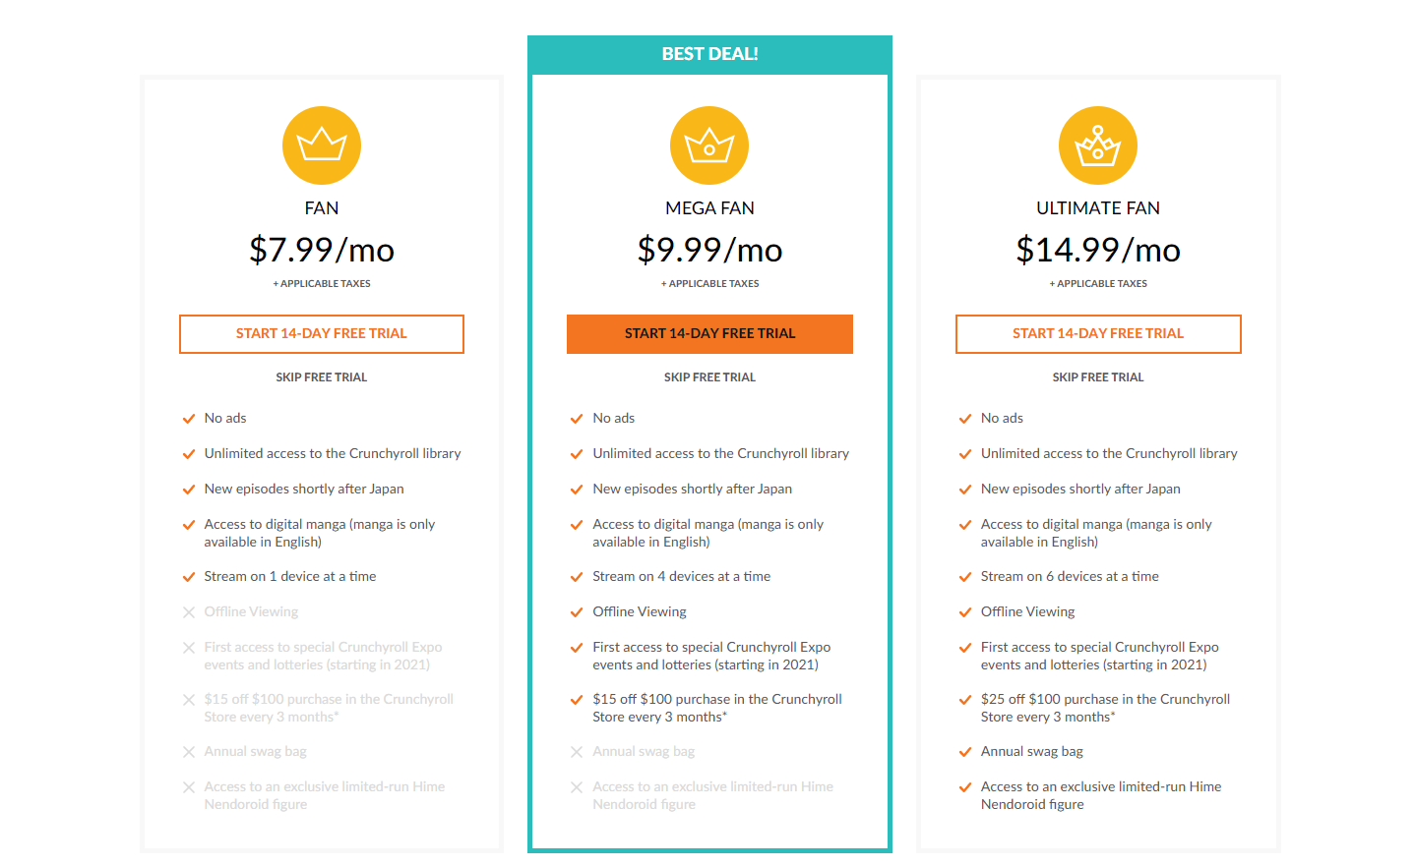The height and width of the screenshot is (866, 1415).
Task: Click the X beside Fan's Offline Viewing
Action: 189,612
